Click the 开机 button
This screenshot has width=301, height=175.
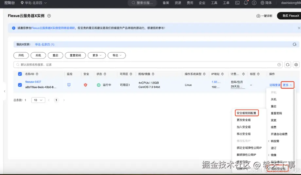(x=21, y=55)
